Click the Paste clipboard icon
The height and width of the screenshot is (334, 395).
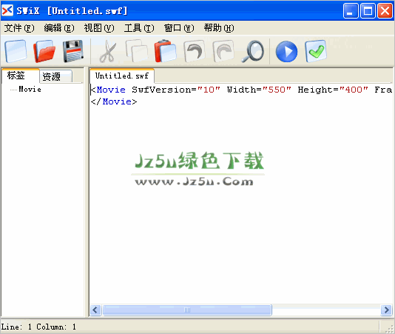[x=165, y=51]
